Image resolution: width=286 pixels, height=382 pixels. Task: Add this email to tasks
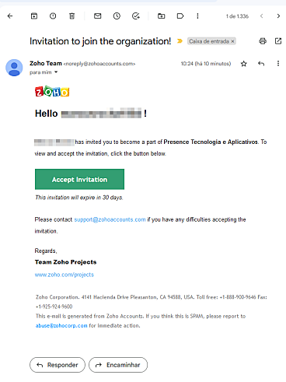coord(136,16)
